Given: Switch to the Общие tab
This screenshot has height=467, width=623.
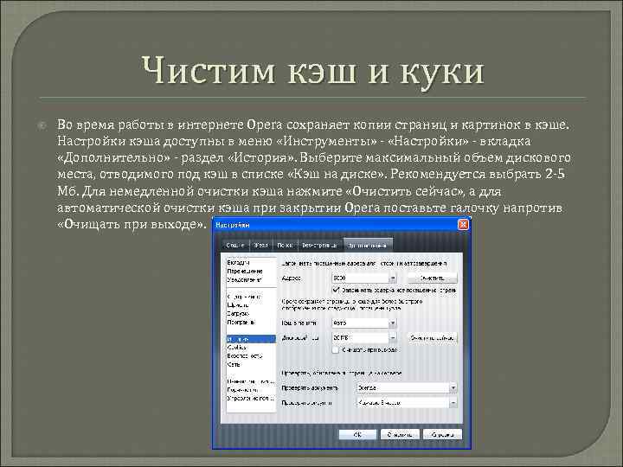Looking at the screenshot, I should pyautogui.click(x=235, y=246).
